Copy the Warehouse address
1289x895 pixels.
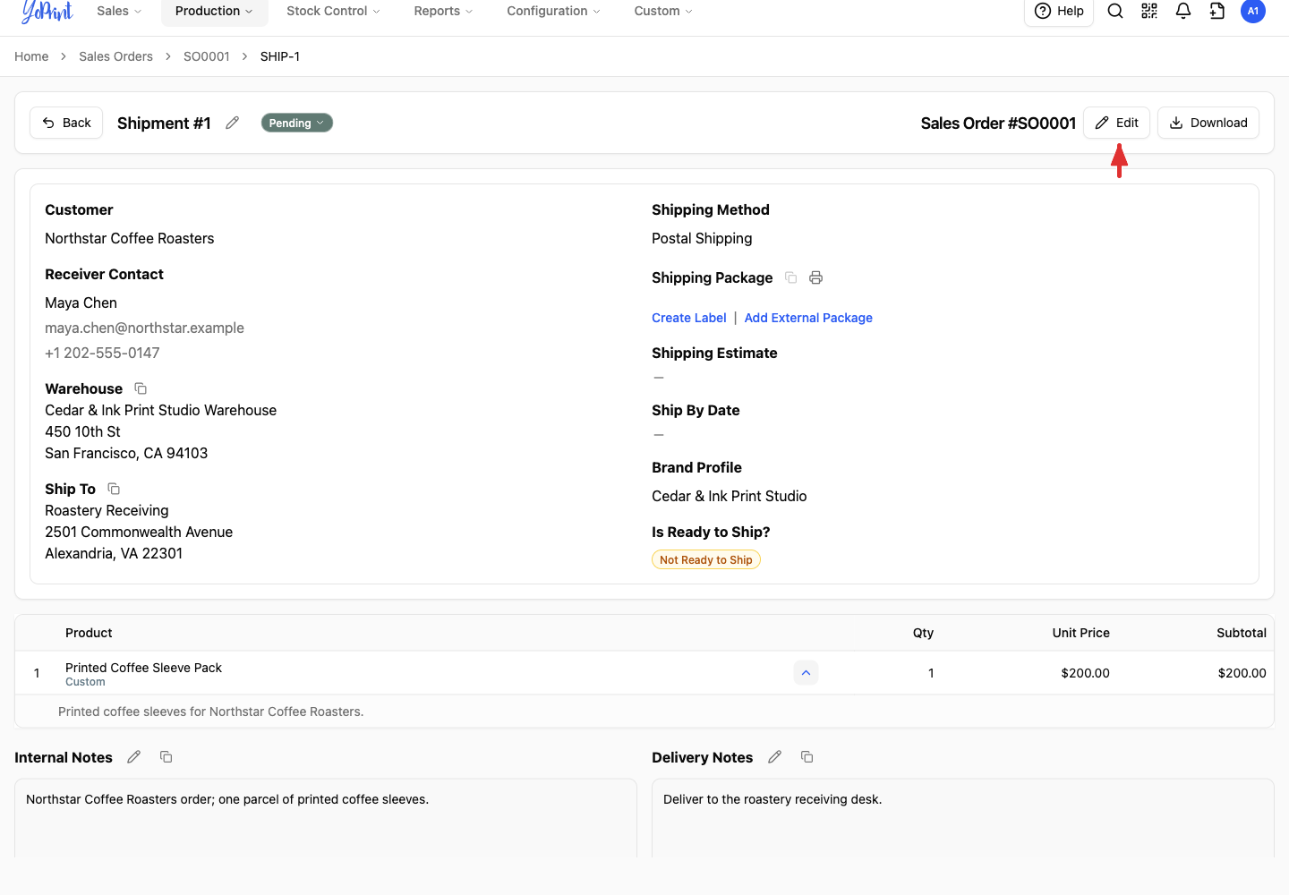(141, 388)
